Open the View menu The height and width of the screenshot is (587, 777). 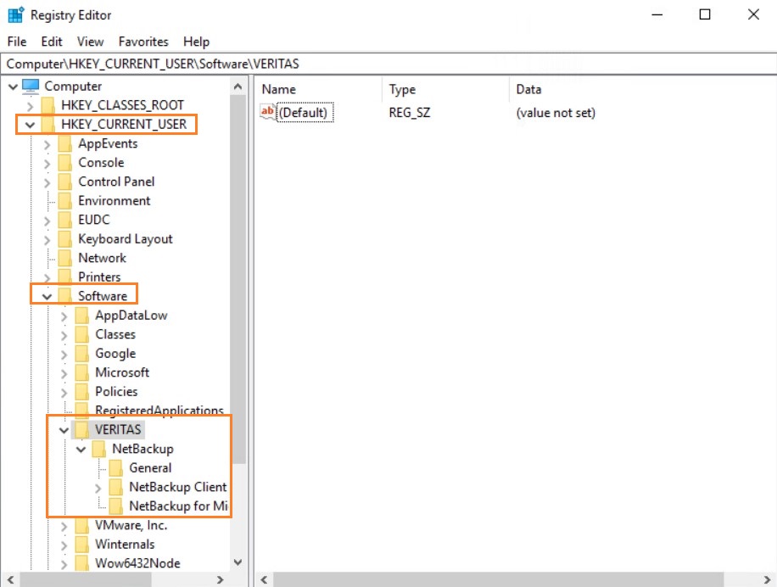coord(90,42)
